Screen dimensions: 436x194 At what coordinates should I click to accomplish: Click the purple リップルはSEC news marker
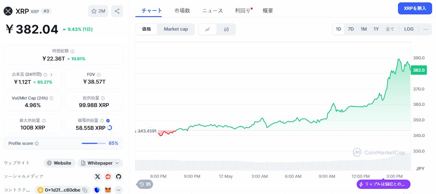click(x=383, y=184)
